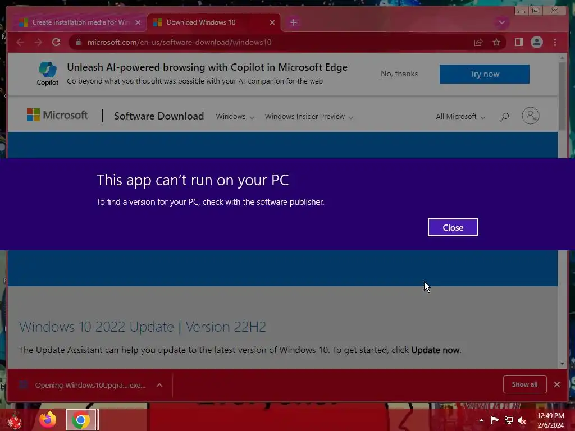
Task: Click the Copilot logo
Action: point(48,74)
